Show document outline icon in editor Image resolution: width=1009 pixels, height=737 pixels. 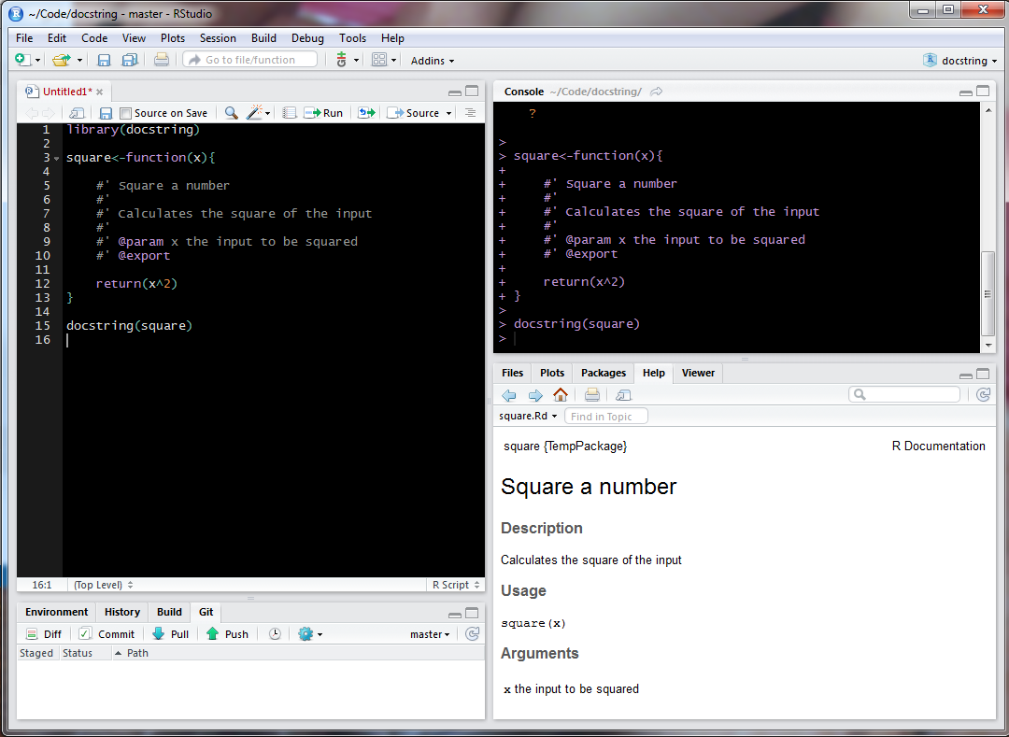click(470, 113)
